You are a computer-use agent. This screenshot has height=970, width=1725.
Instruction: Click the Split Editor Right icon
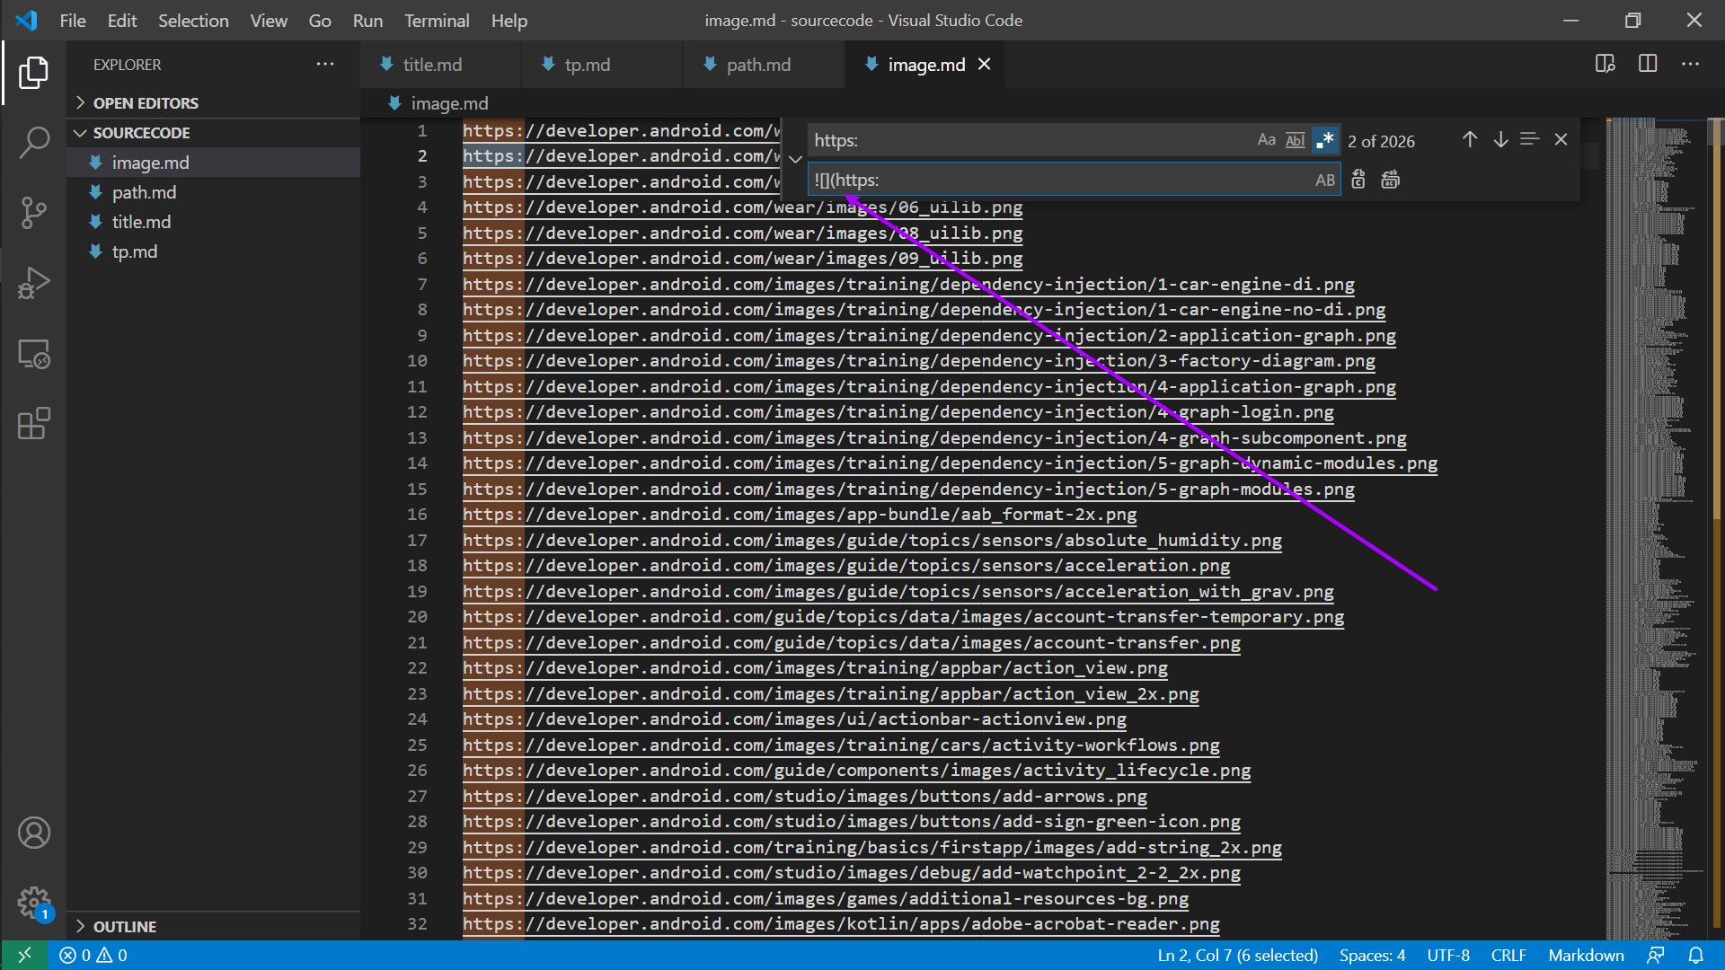(1648, 64)
